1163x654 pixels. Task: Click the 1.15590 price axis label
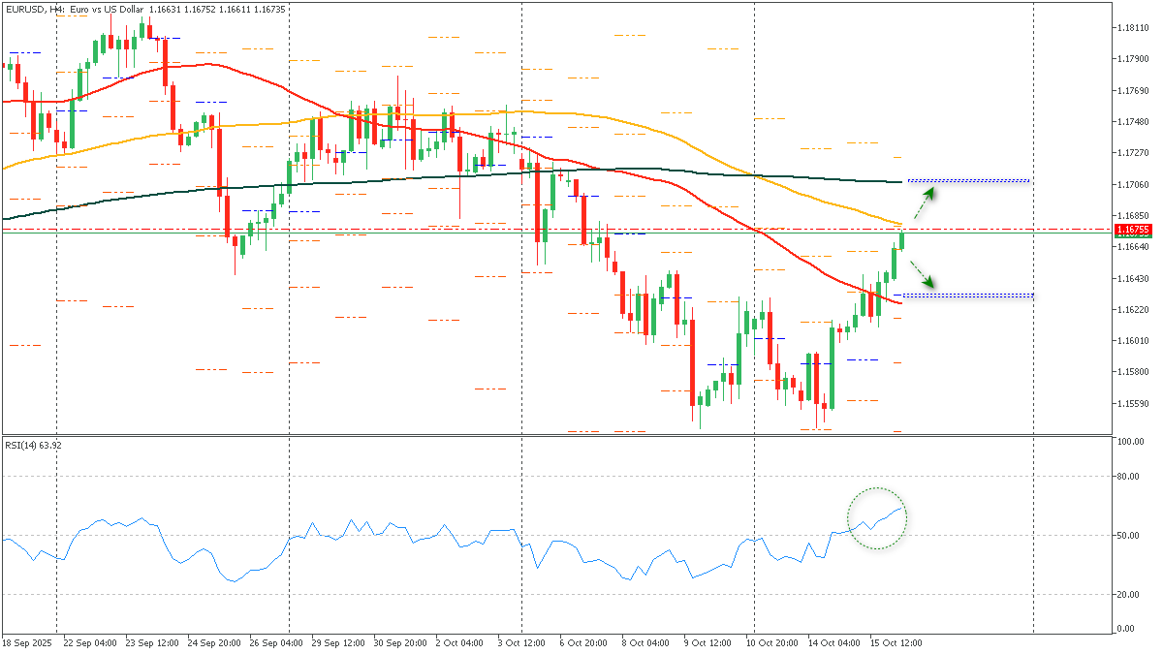pyautogui.click(x=1132, y=403)
